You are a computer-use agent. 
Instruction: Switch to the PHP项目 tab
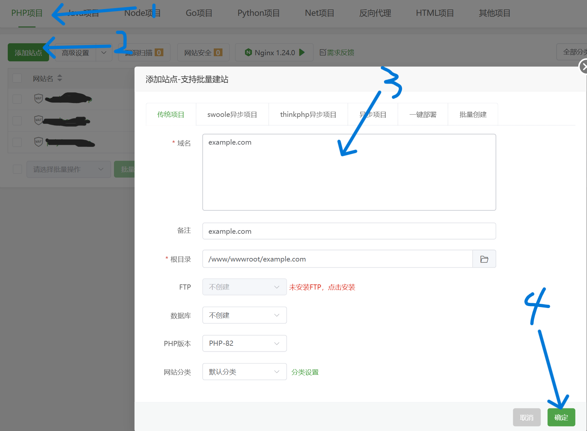pos(27,13)
